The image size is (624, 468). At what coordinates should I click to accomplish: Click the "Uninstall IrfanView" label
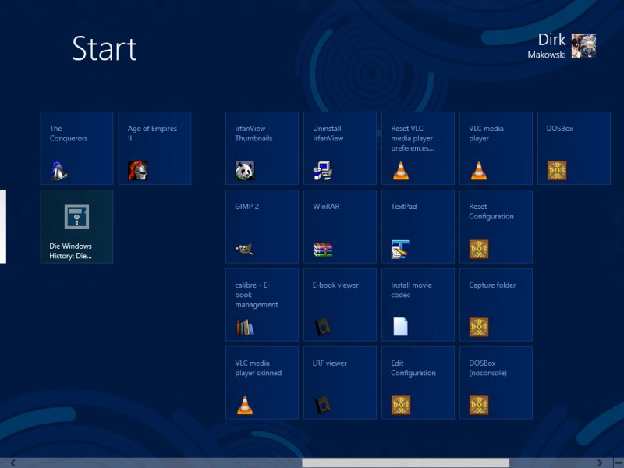pos(328,133)
